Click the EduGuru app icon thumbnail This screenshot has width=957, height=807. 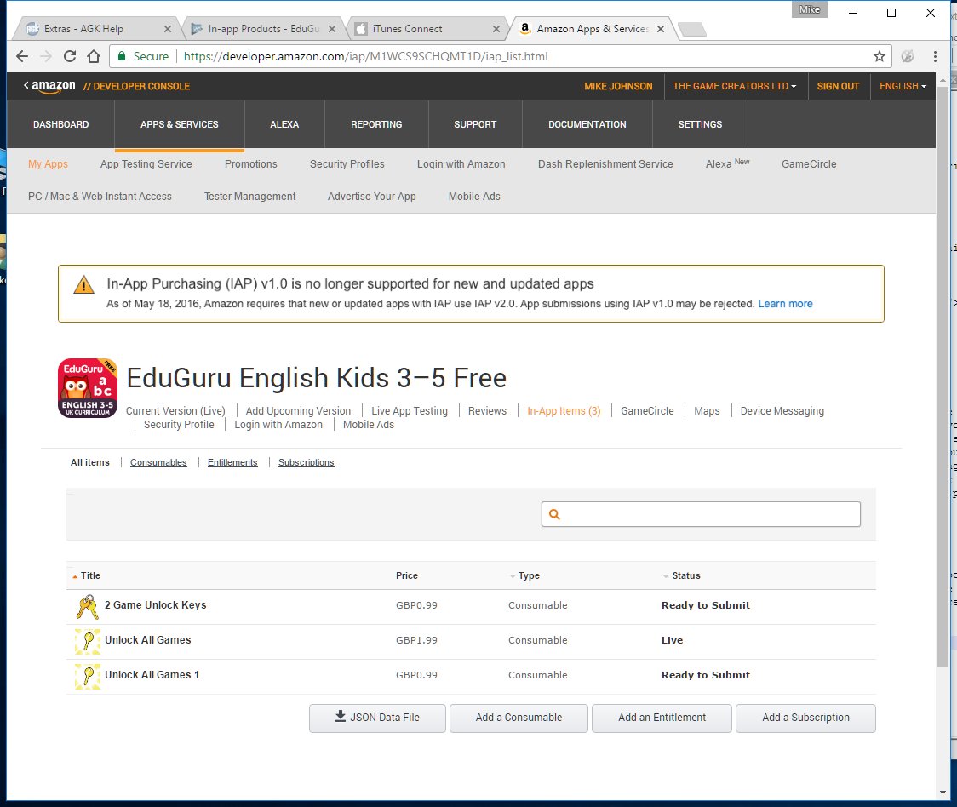point(88,387)
